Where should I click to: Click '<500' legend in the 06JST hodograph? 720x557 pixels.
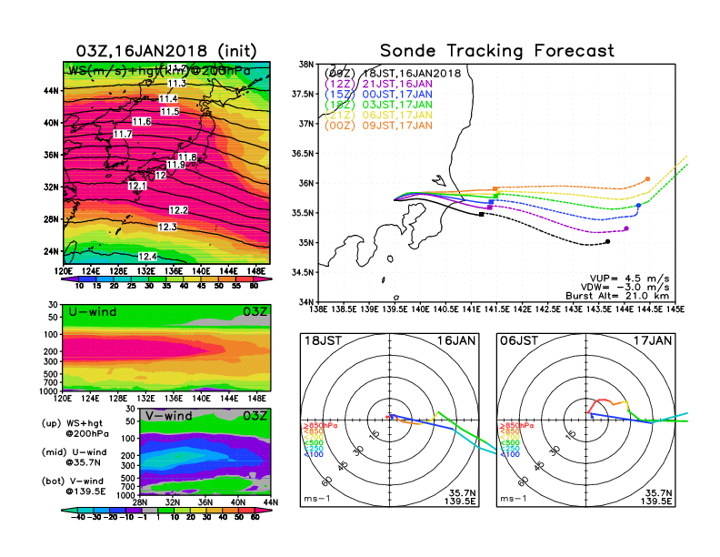[x=510, y=443]
